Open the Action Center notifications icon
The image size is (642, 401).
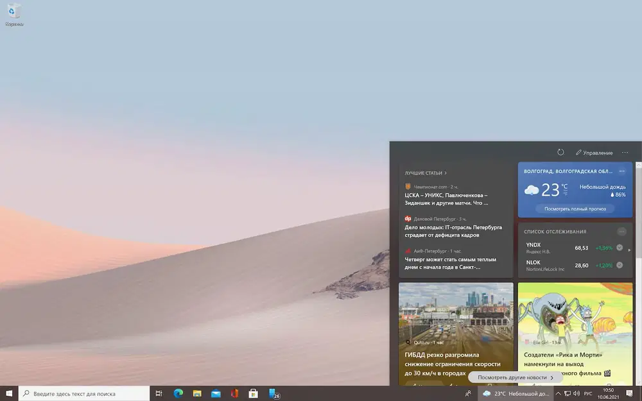point(629,394)
